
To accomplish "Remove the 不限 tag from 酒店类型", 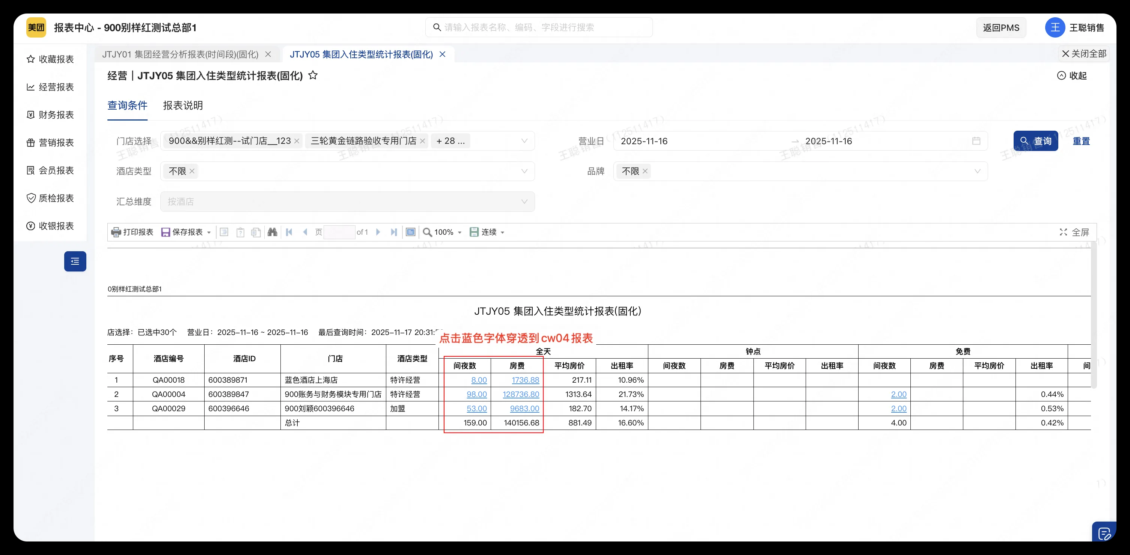I will click(x=193, y=171).
